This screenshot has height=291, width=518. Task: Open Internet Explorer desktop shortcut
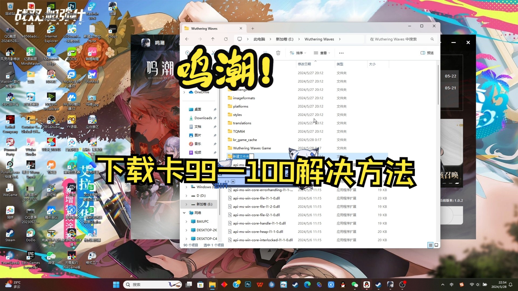[51, 33]
